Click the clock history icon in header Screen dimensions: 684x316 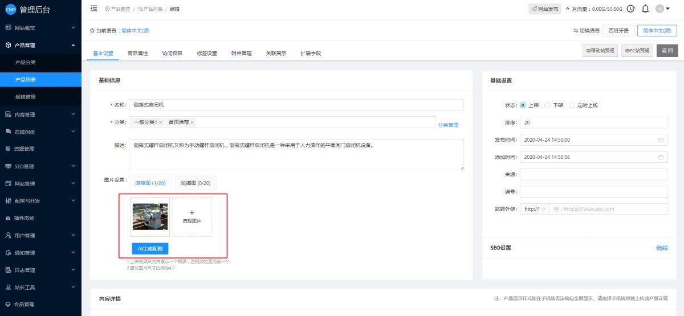point(630,9)
